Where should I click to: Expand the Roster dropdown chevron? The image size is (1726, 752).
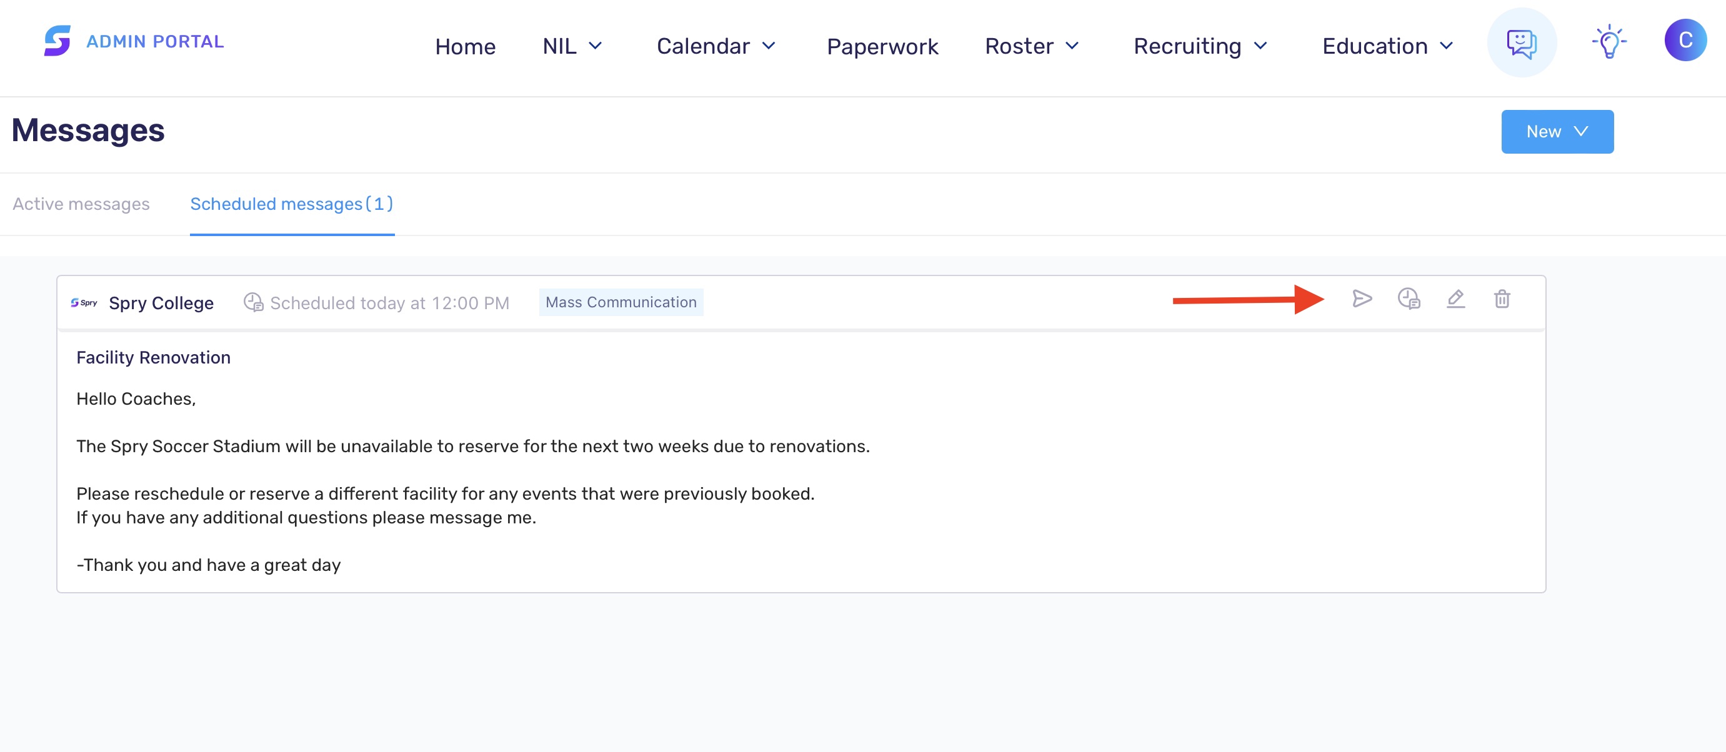coord(1072,46)
